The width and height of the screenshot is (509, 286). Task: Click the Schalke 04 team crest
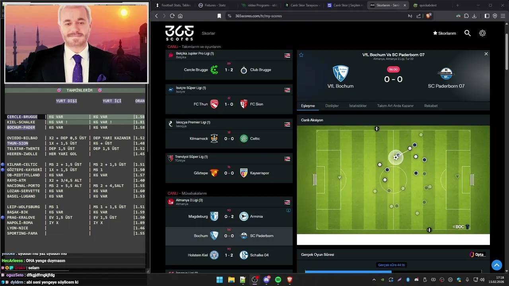point(244,255)
